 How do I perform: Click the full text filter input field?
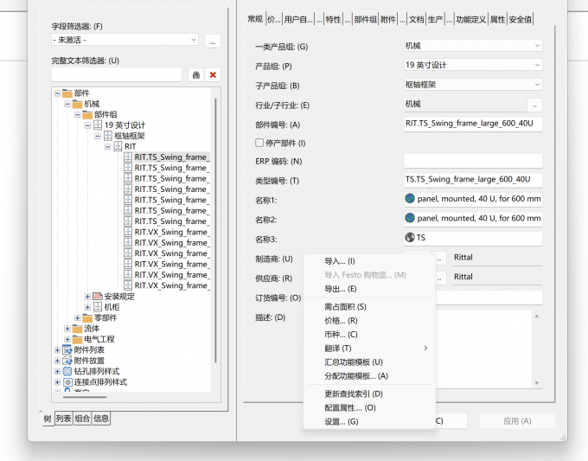117,75
